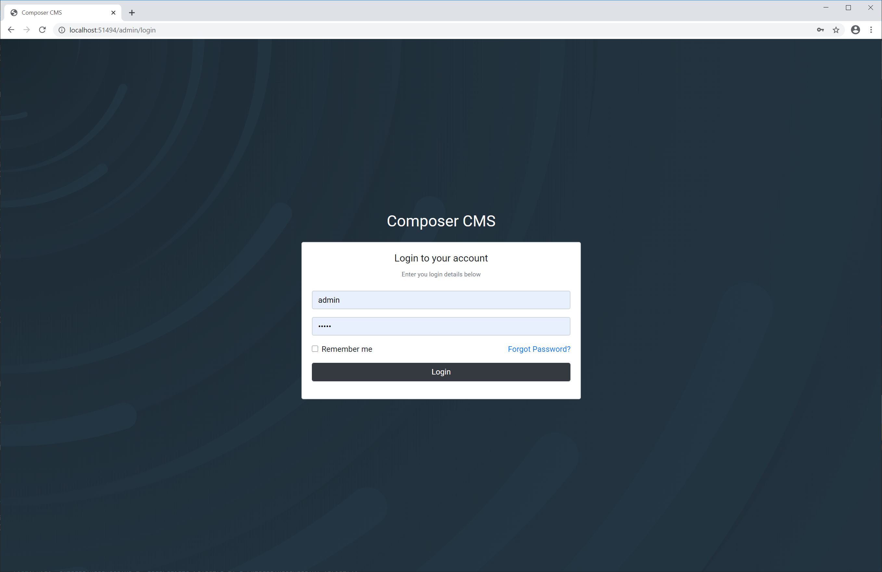This screenshot has width=882, height=572.
Task: View site information icon in address bar
Action: [62, 30]
